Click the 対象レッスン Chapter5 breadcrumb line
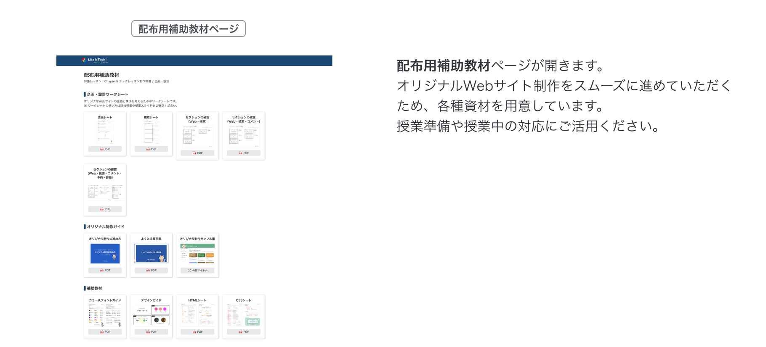This screenshot has width=766, height=347. [x=126, y=81]
